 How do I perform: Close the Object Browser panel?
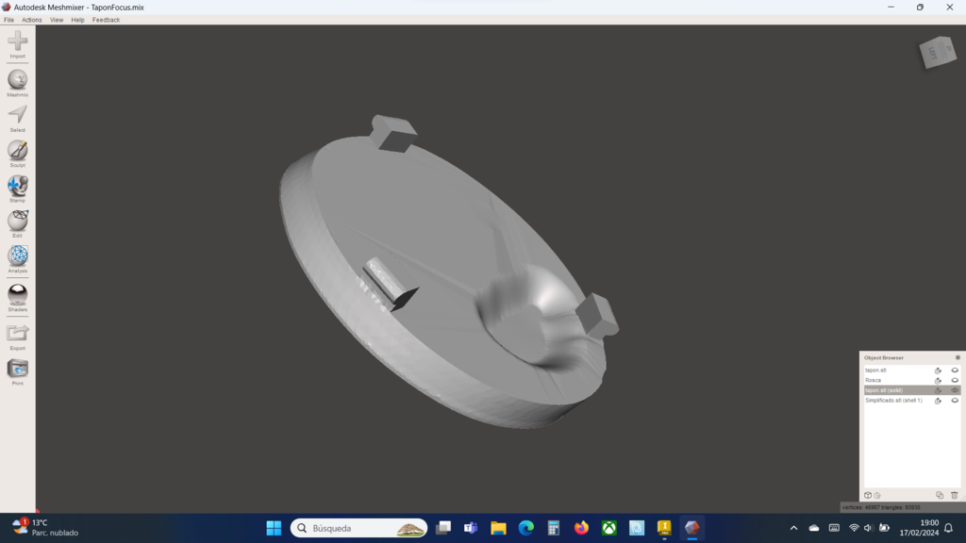click(958, 357)
